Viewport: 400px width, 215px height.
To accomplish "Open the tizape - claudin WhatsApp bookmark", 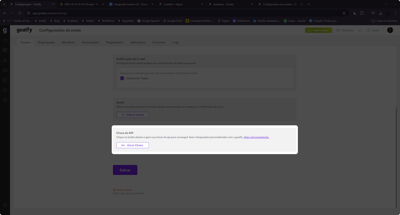I will point(295,21).
